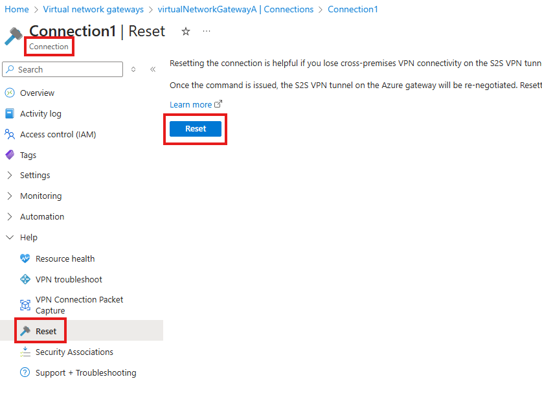This screenshot has height=399, width=542.
Task: Go to Virtual network gateways breadcrumb
Action: [93, 9]
